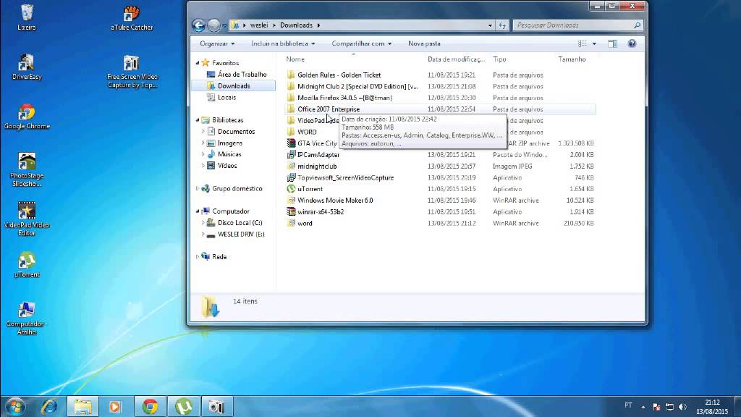Open the Windows Start button
Screen dimensions: 741x417
tap(15, 407)
